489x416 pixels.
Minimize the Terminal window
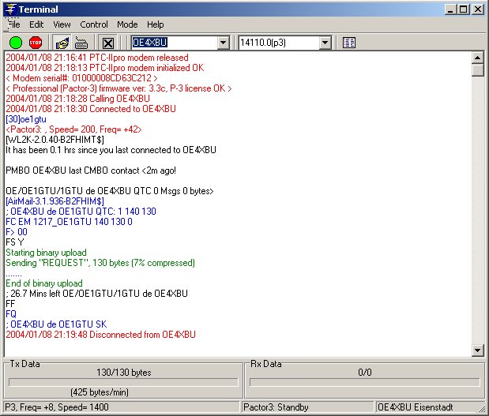tap(450, 9)
